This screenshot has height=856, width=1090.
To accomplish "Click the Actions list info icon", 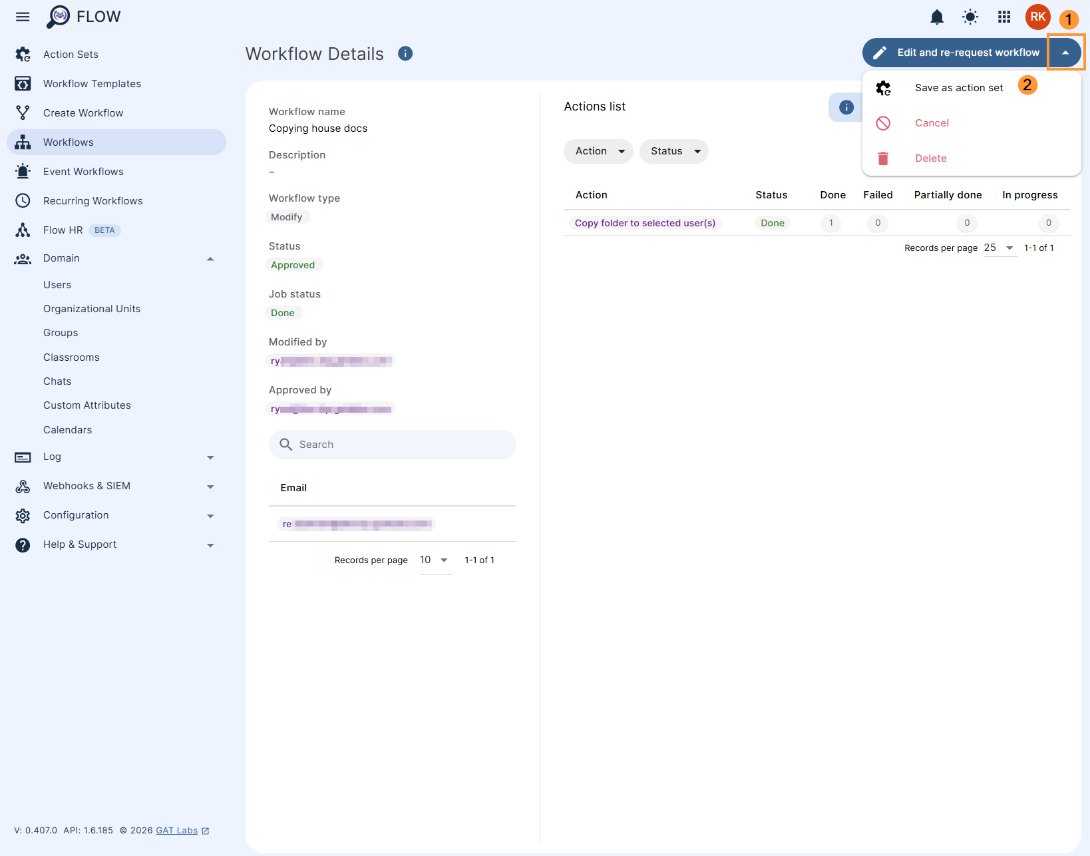I will [x=846, y=107].
